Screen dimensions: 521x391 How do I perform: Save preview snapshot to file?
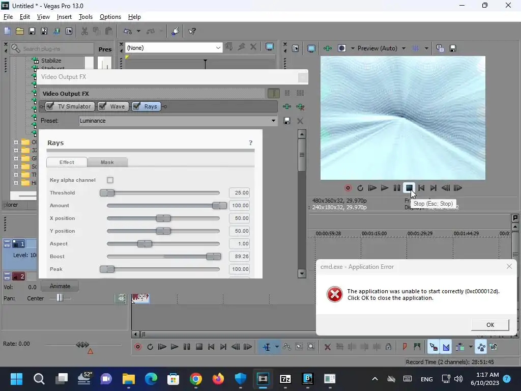452,48
